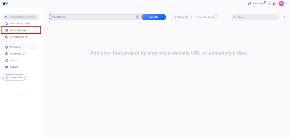The image size is (290, 137).
Task: Go to User Management
Action: tap(18, 37)
